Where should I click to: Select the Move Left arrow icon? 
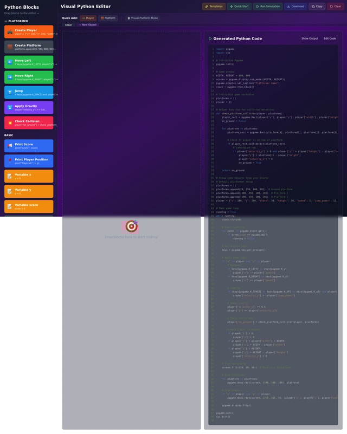click(x=10, y=62)
